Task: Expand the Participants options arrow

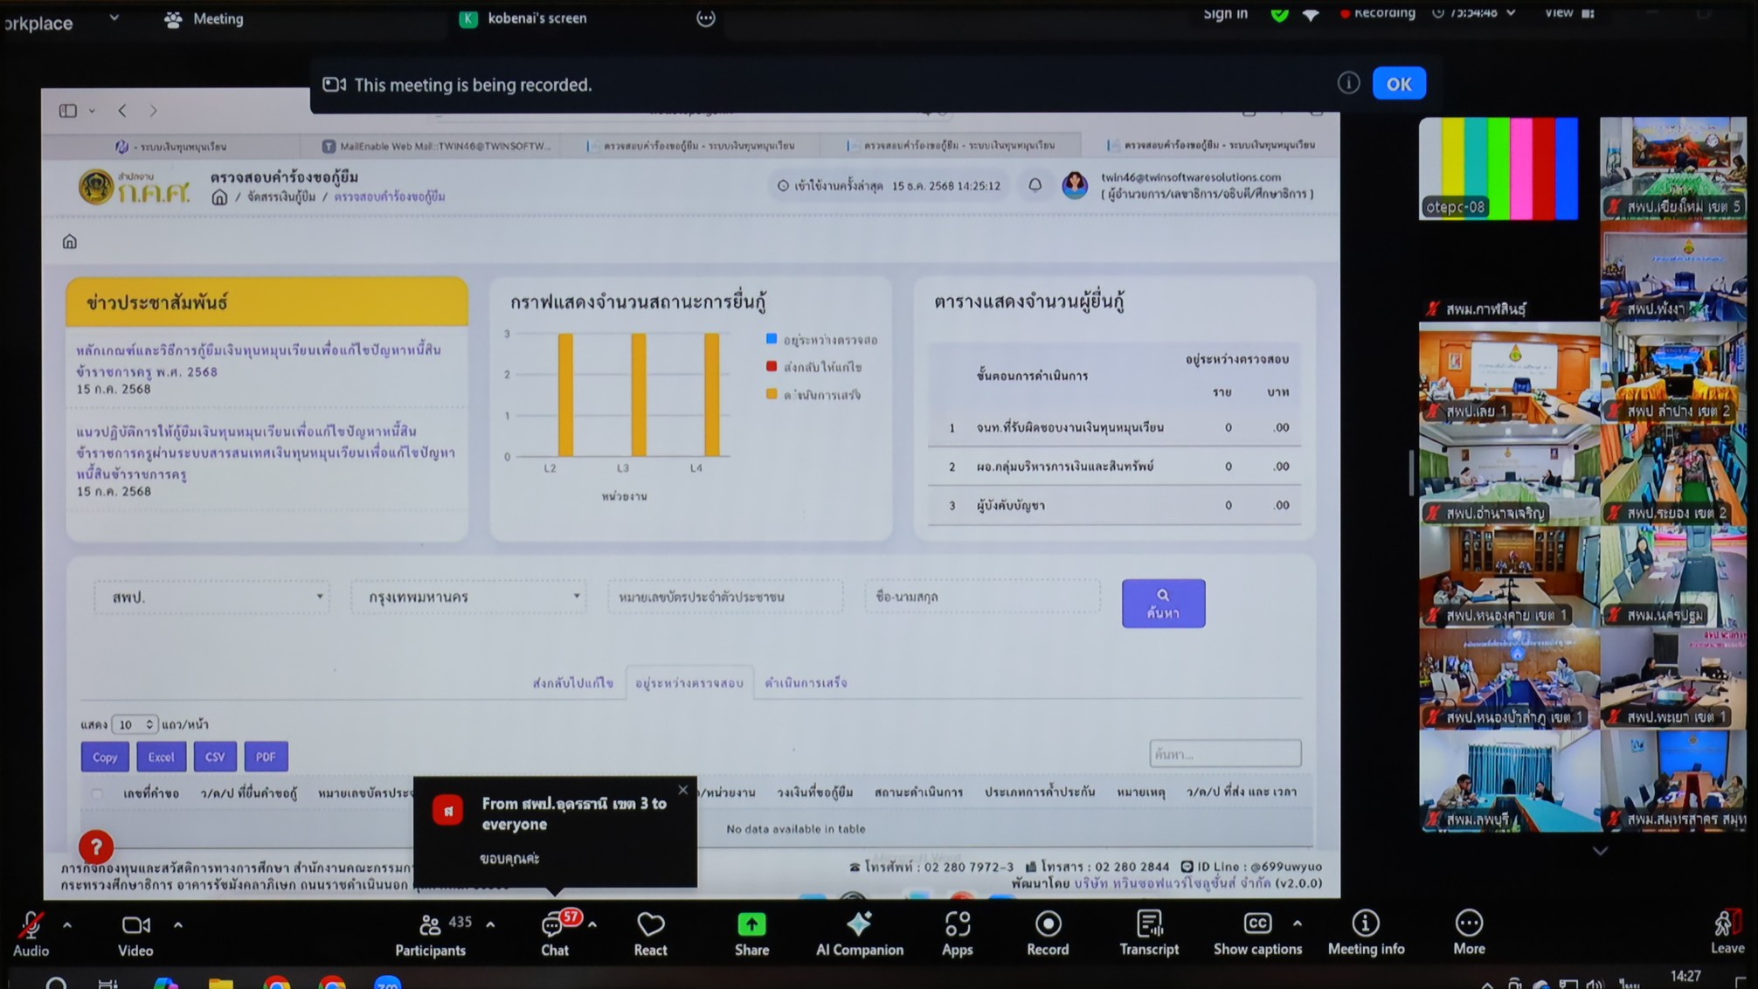Action: 490,924
